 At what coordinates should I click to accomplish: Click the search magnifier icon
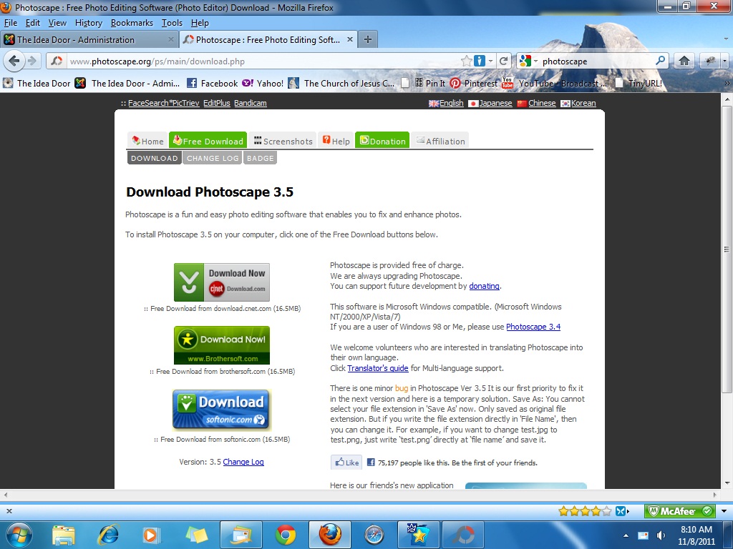coord(661,61)
